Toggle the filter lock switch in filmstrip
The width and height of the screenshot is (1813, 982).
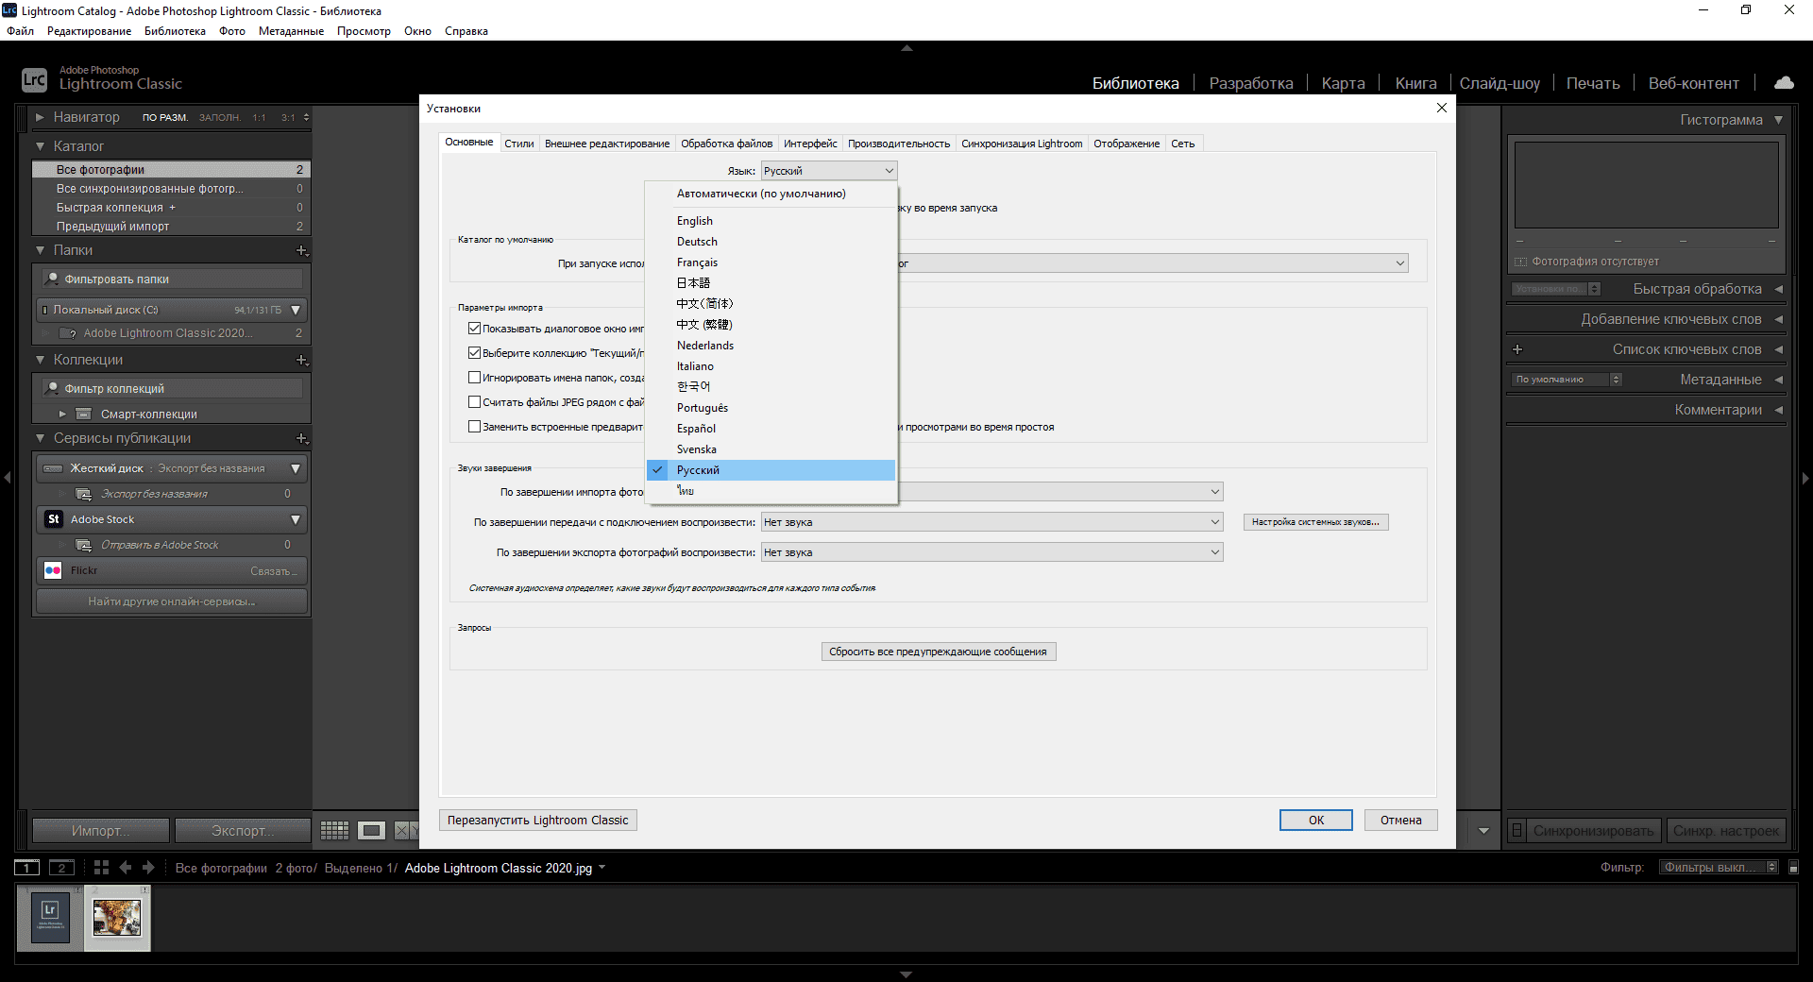(1794, 868)
